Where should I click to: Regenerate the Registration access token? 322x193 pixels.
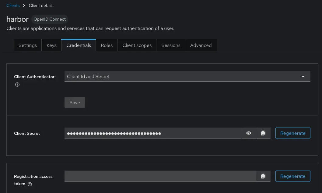tap(293, 176)
